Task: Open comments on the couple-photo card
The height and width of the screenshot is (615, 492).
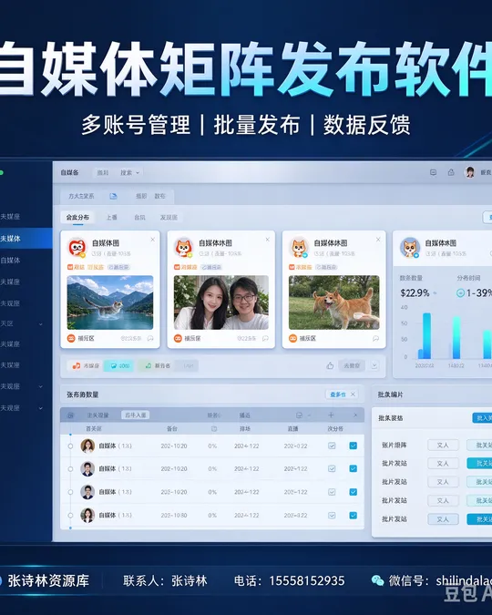Action: click(265, 338)
